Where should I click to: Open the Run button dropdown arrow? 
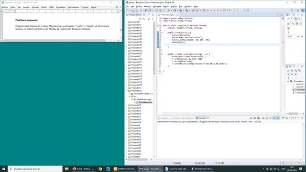coord(177,11)
